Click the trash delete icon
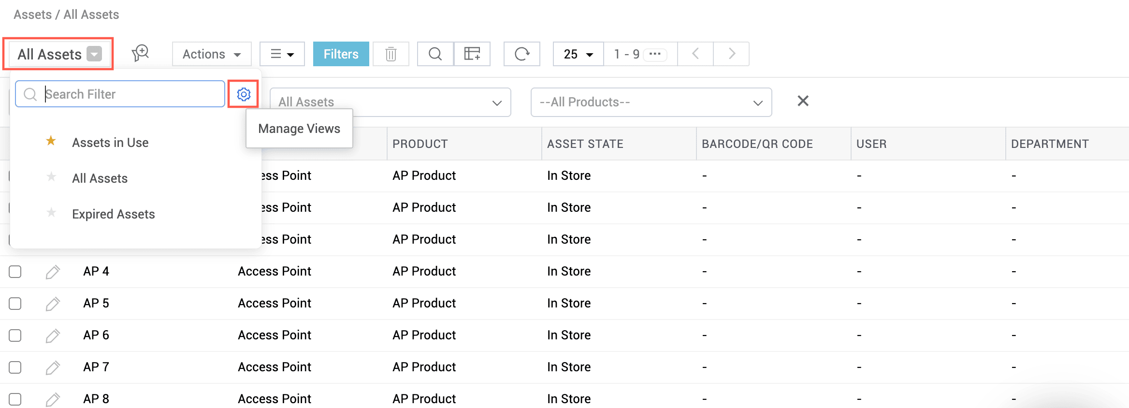The image size is (1129, 408). click(x=391, y=54)
